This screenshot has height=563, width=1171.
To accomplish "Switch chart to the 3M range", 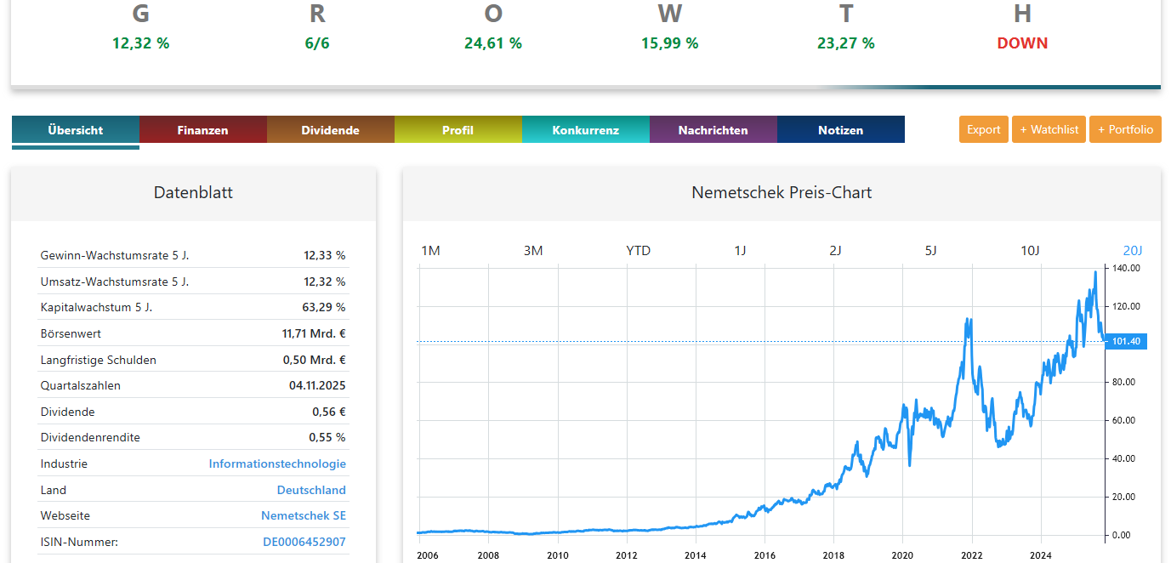I will 534,250.
